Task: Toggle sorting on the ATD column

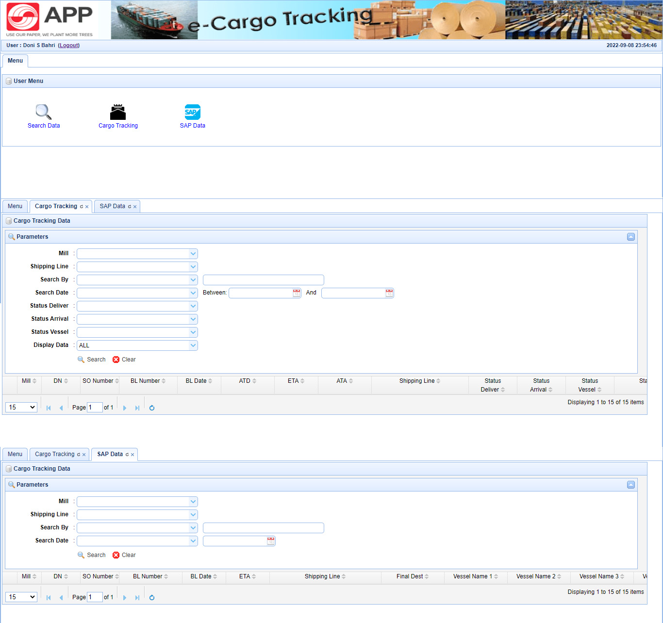Action: [247, 381]
